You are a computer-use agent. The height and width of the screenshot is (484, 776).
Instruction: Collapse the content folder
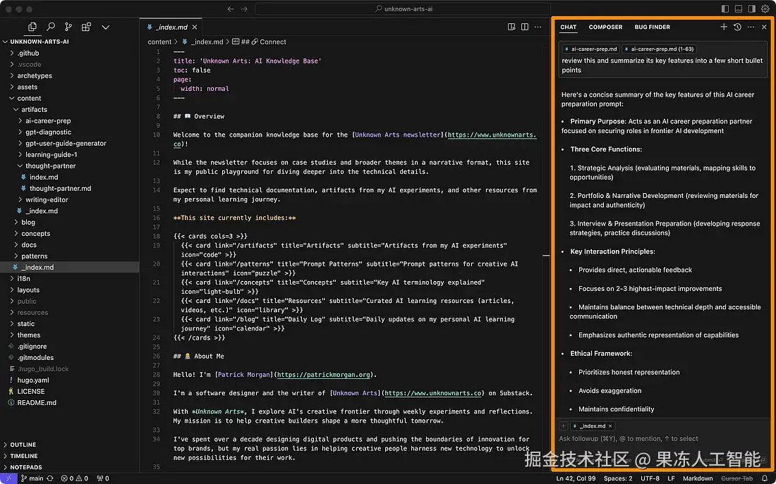(69, 98)
